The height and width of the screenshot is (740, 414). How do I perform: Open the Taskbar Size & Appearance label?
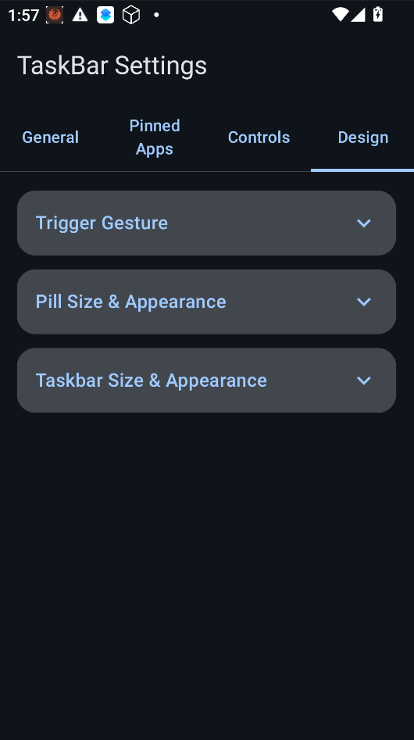[x=152, y=381]
